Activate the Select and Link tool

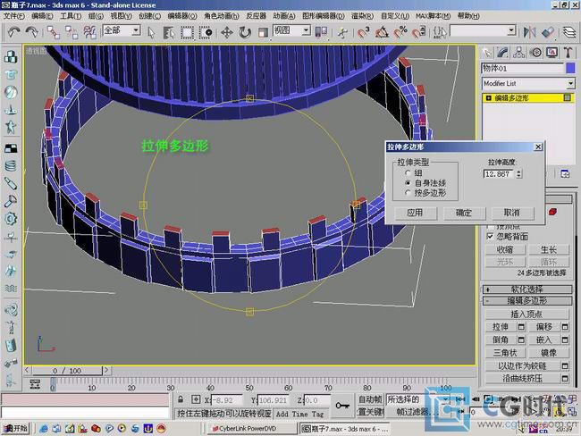(54, 32)
